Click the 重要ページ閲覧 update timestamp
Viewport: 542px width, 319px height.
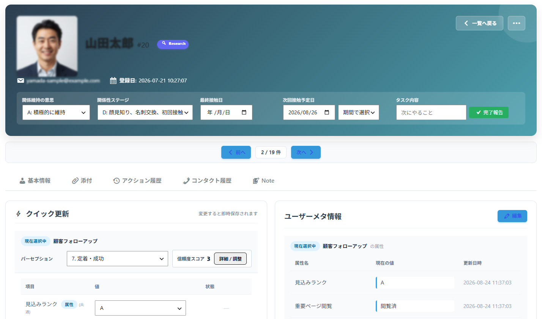(487, 306)
